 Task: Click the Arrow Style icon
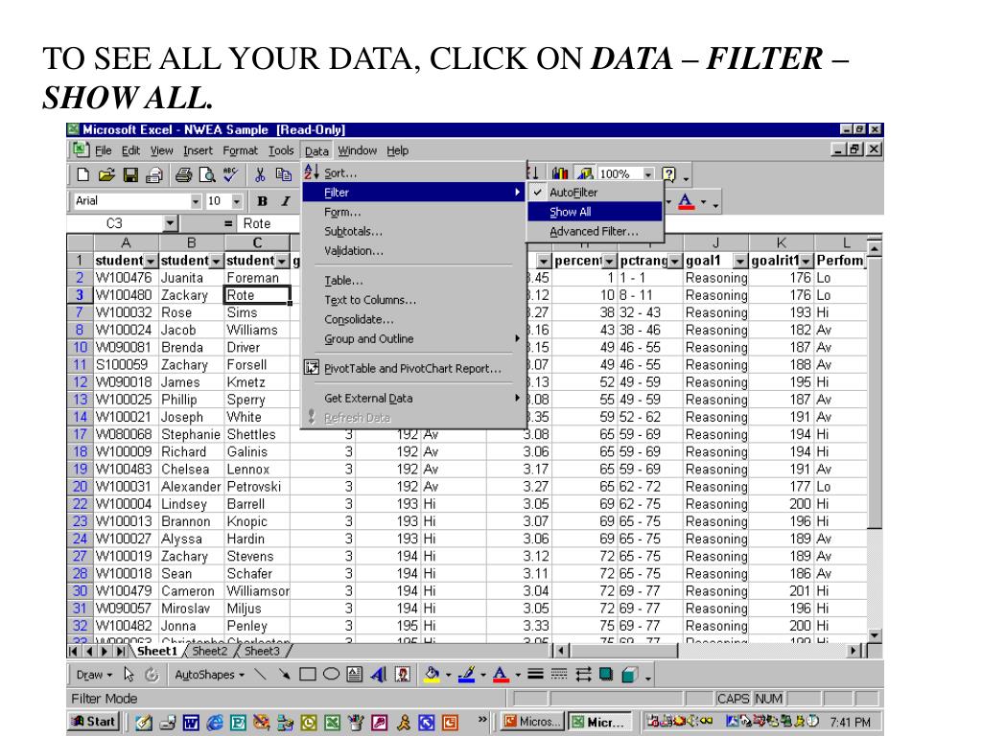coord(583,674)
